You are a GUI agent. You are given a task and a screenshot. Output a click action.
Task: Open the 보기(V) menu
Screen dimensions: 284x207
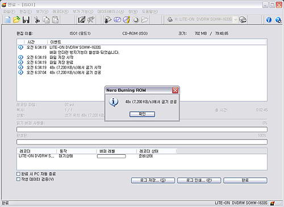(x=42, y=12)
